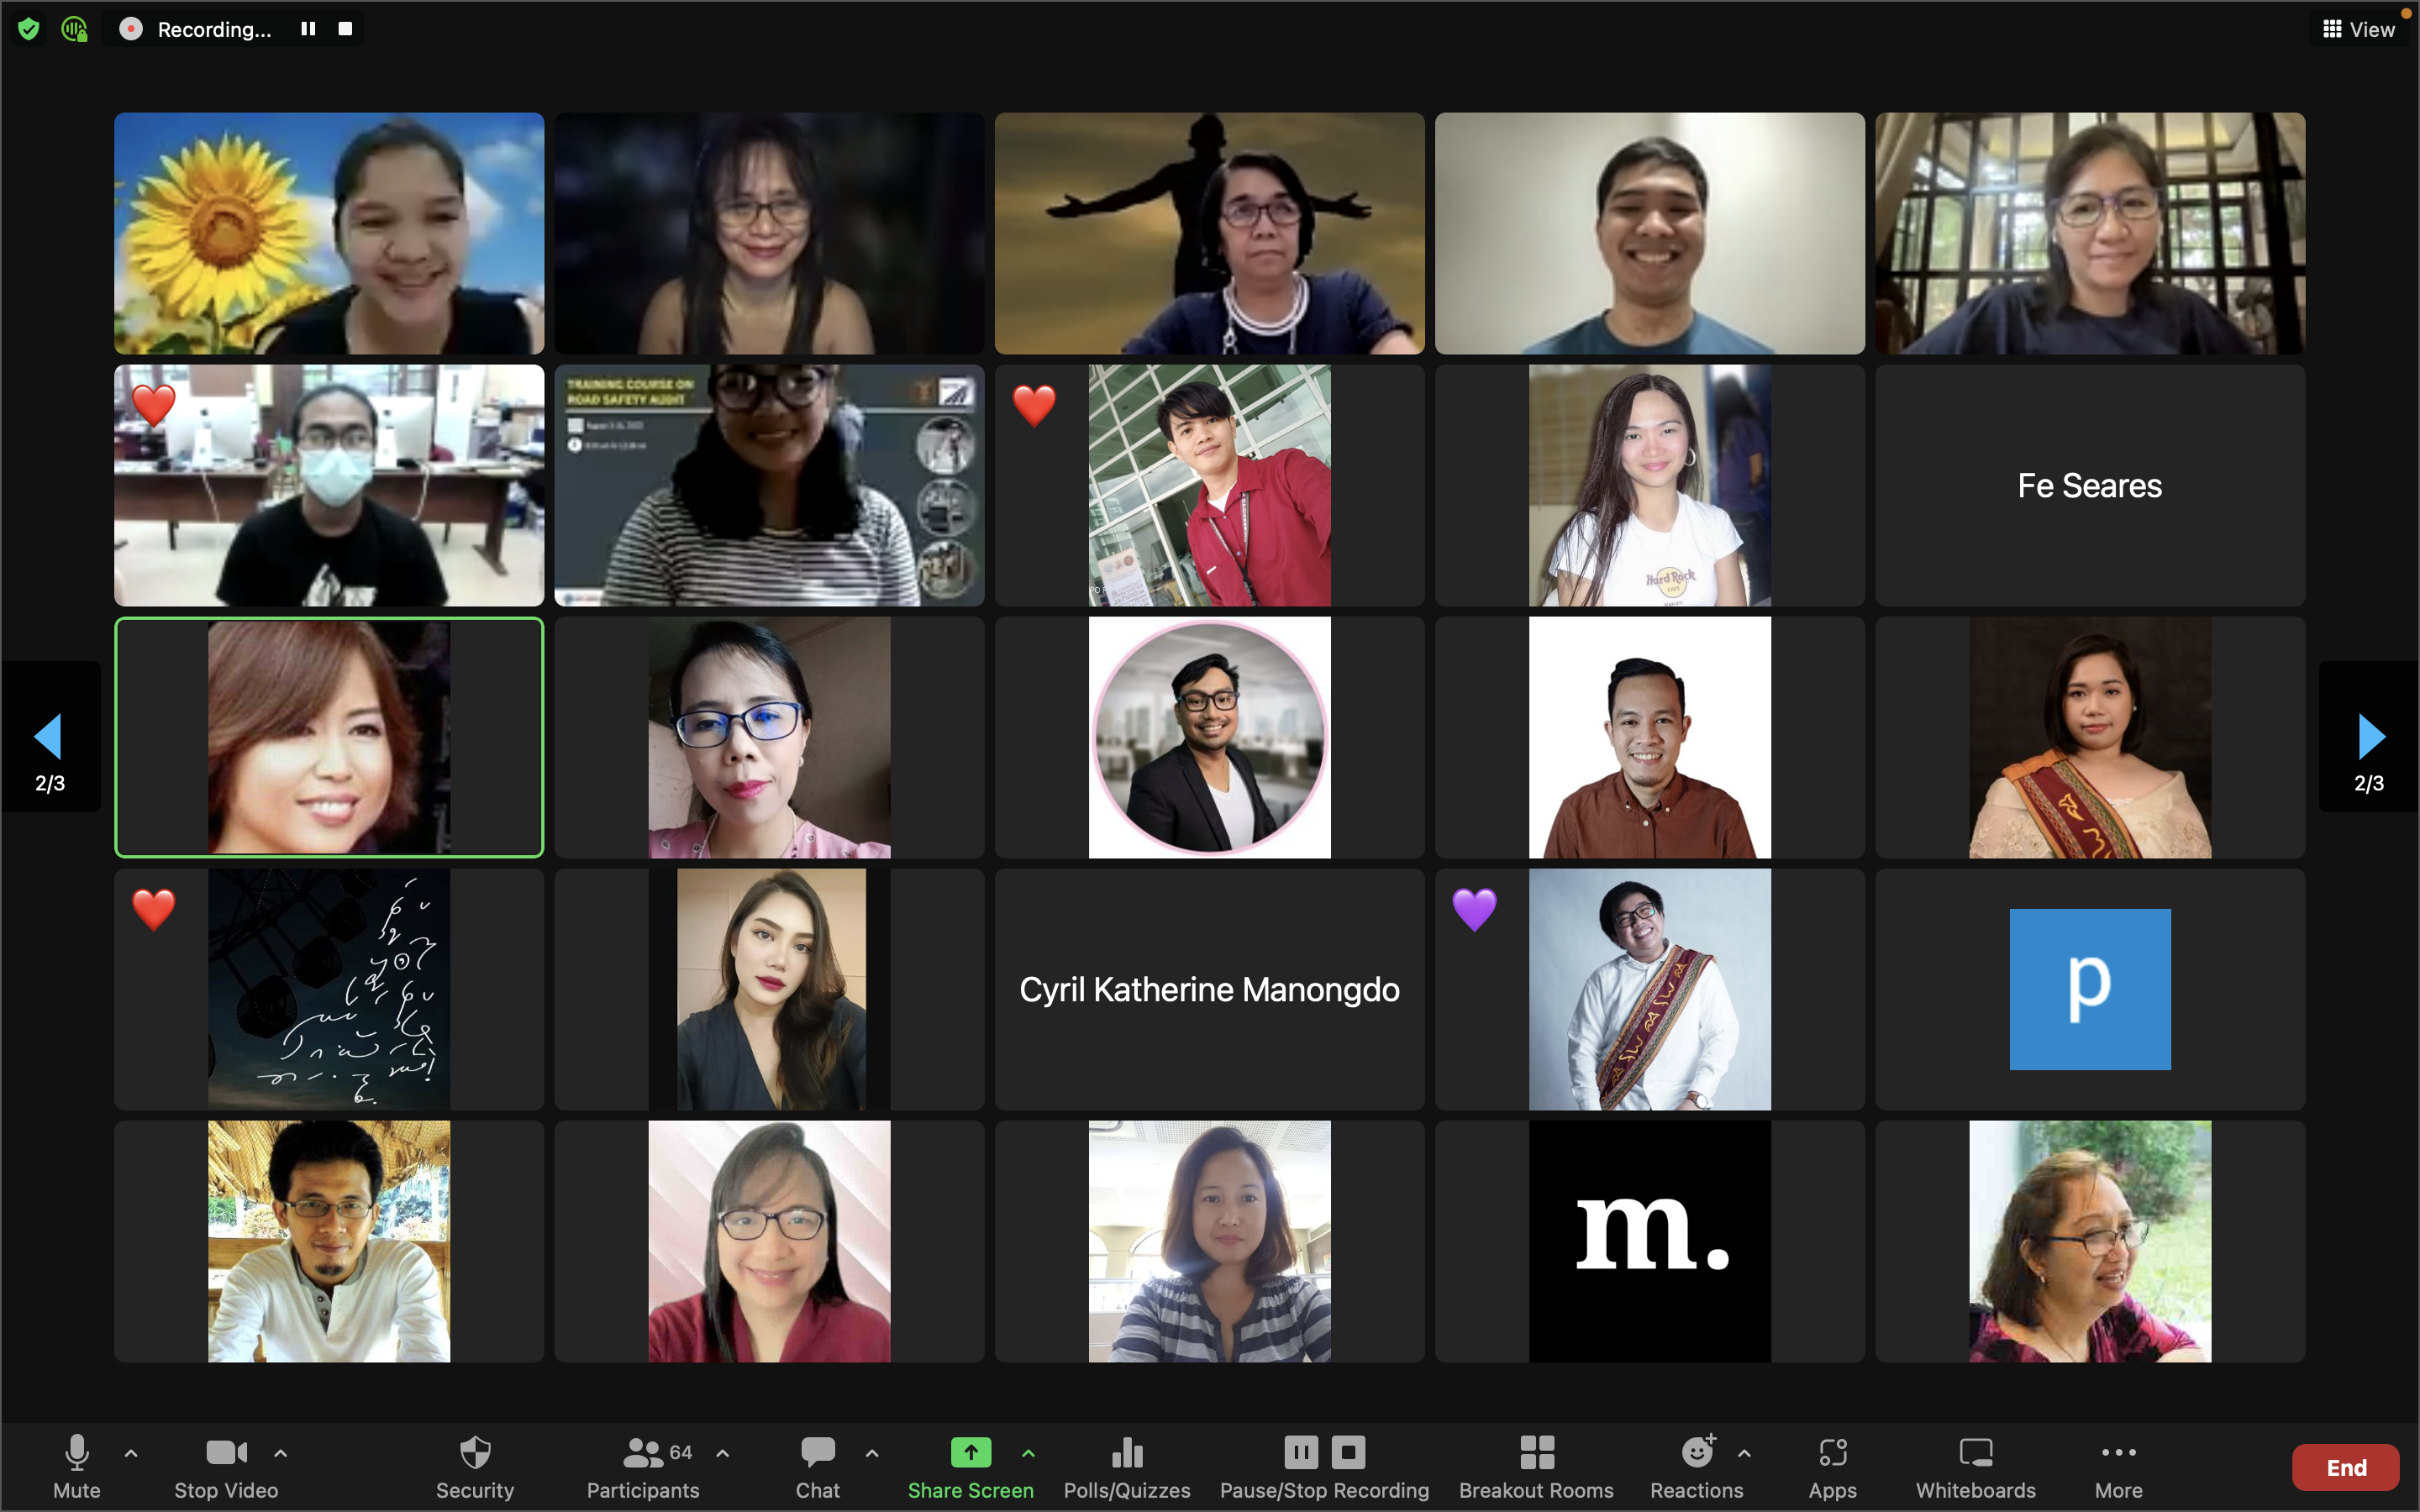The height and width of the screenshot is (1512, 2420).
Task: Mute the microphone
Action: coord(77,1466)
